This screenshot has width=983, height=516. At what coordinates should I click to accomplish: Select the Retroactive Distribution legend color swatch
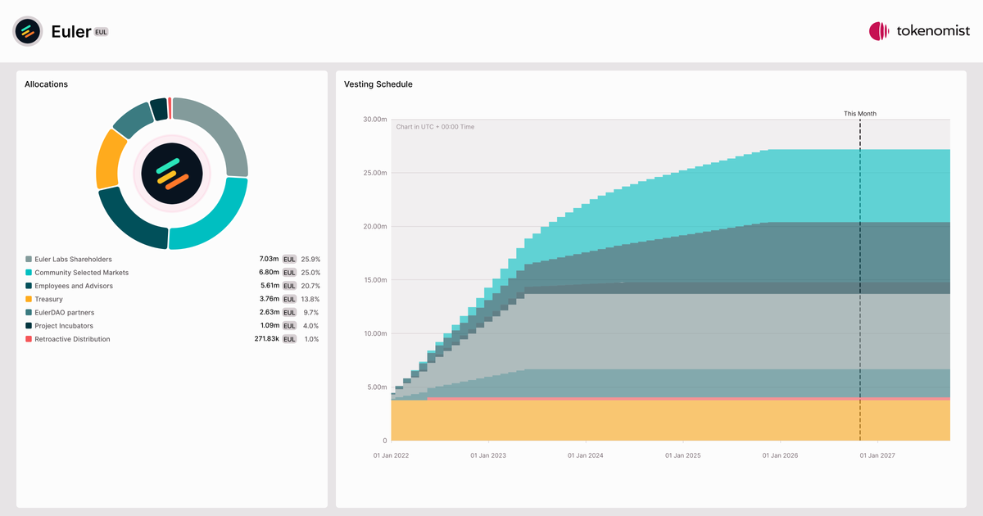pos(29,339)
